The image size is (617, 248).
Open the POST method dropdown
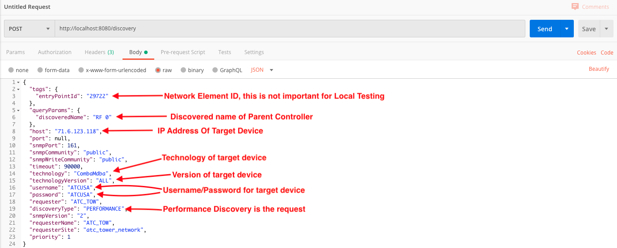pyautogui.click(x=29, y=29)
